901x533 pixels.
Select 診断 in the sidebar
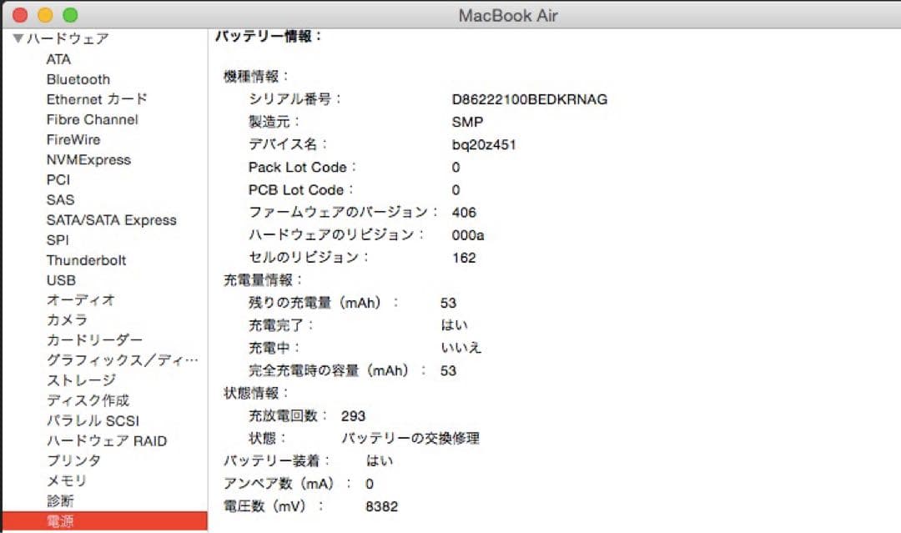pos(60,500)
